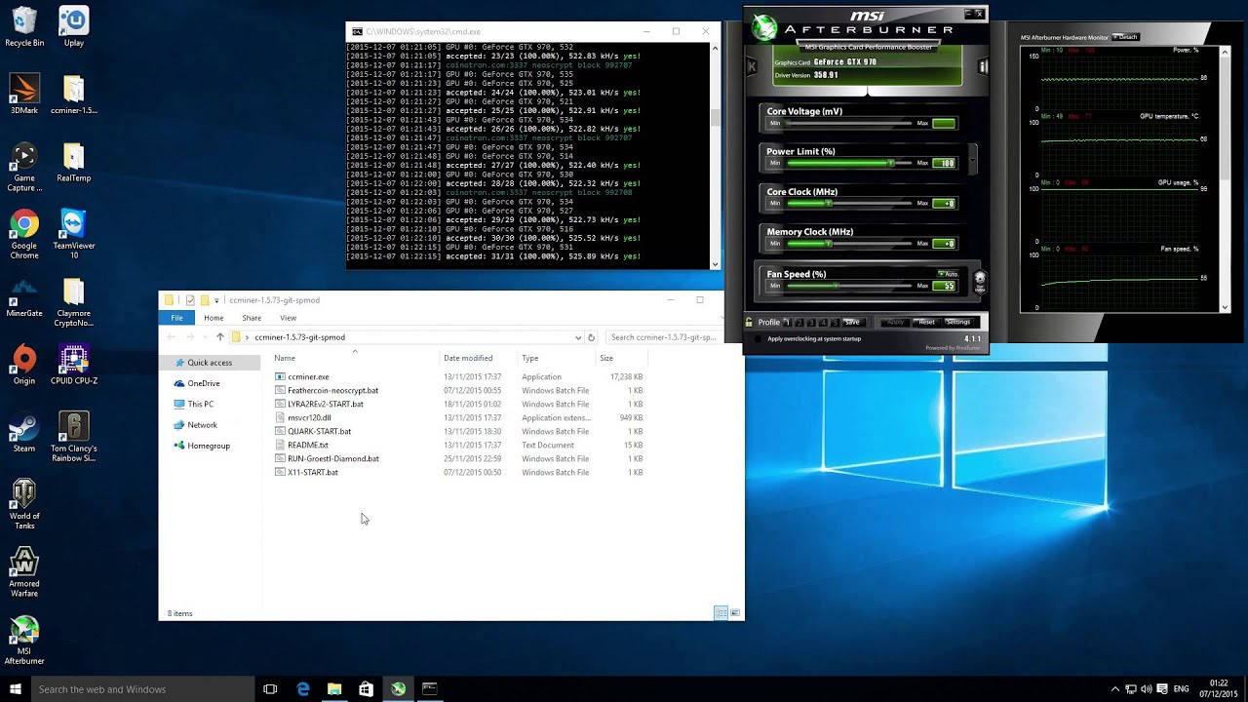Open the Share ribbon tab
1248x702 pixels.
pos(252,318)
